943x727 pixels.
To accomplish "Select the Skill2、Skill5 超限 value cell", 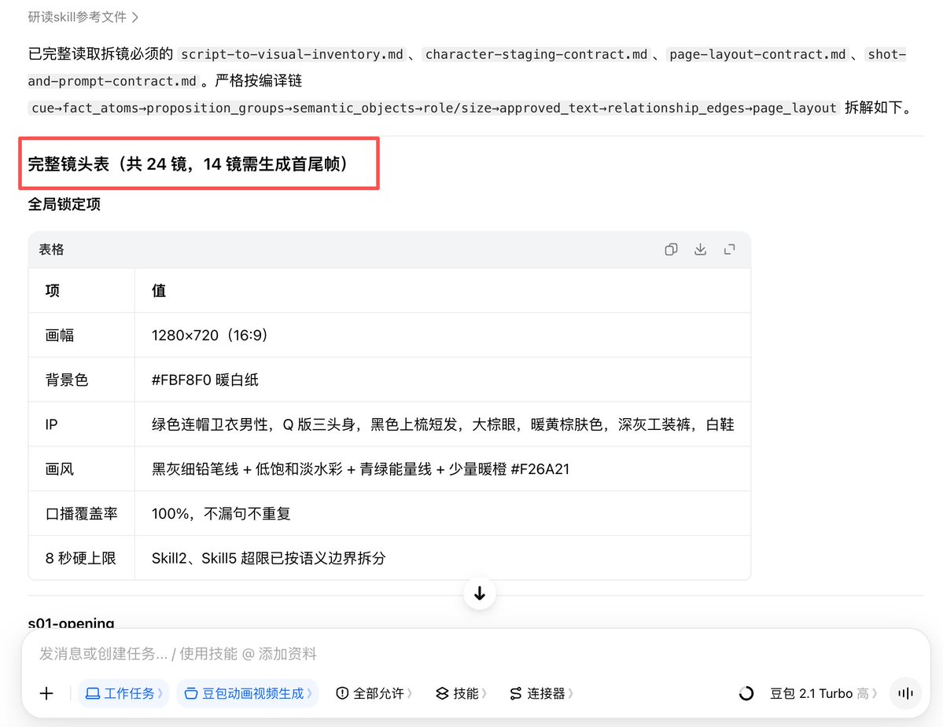I will 443,557.
